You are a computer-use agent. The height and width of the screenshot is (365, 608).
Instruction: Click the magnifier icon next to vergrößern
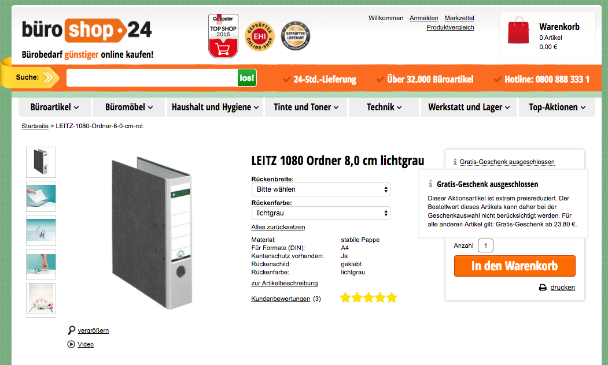pos(71,330)
